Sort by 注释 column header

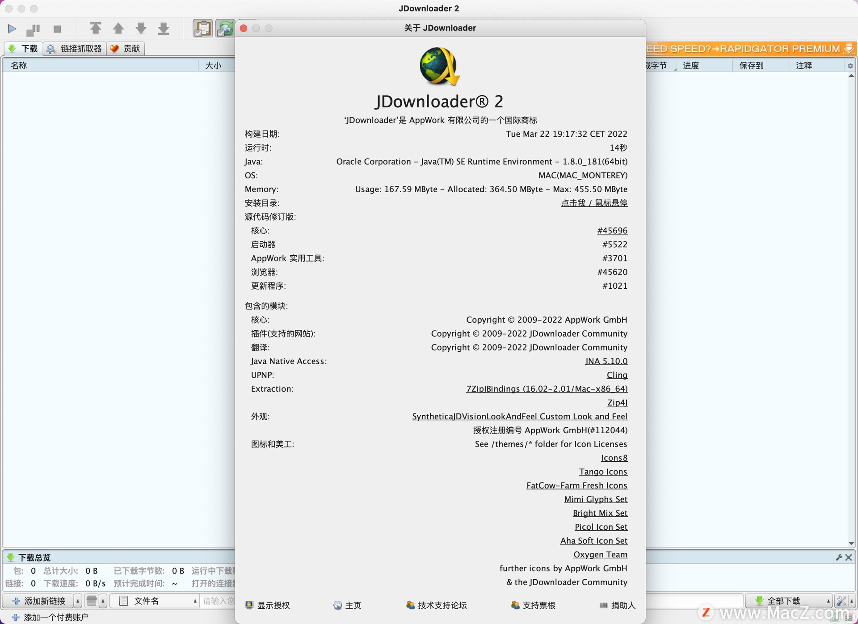point(816,65)
